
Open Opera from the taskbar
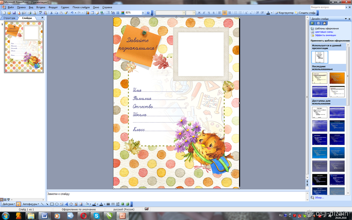(x=83, y=216)
